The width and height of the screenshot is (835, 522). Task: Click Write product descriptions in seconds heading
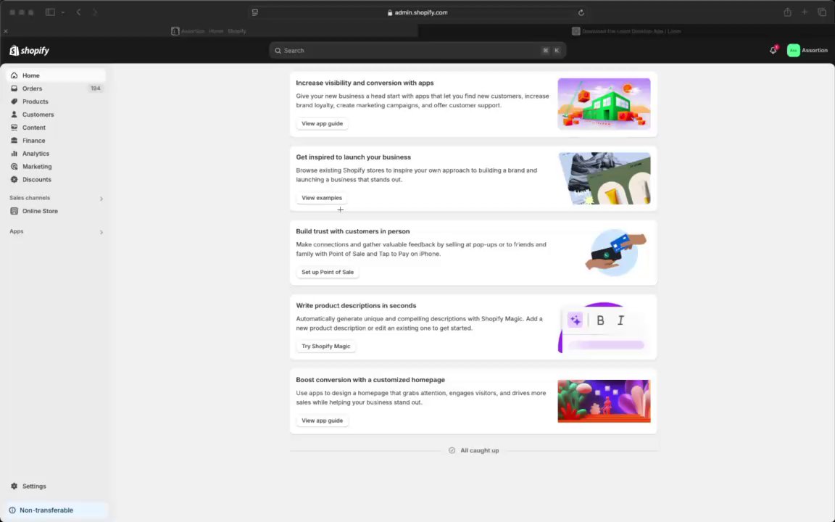pos(356,306)
